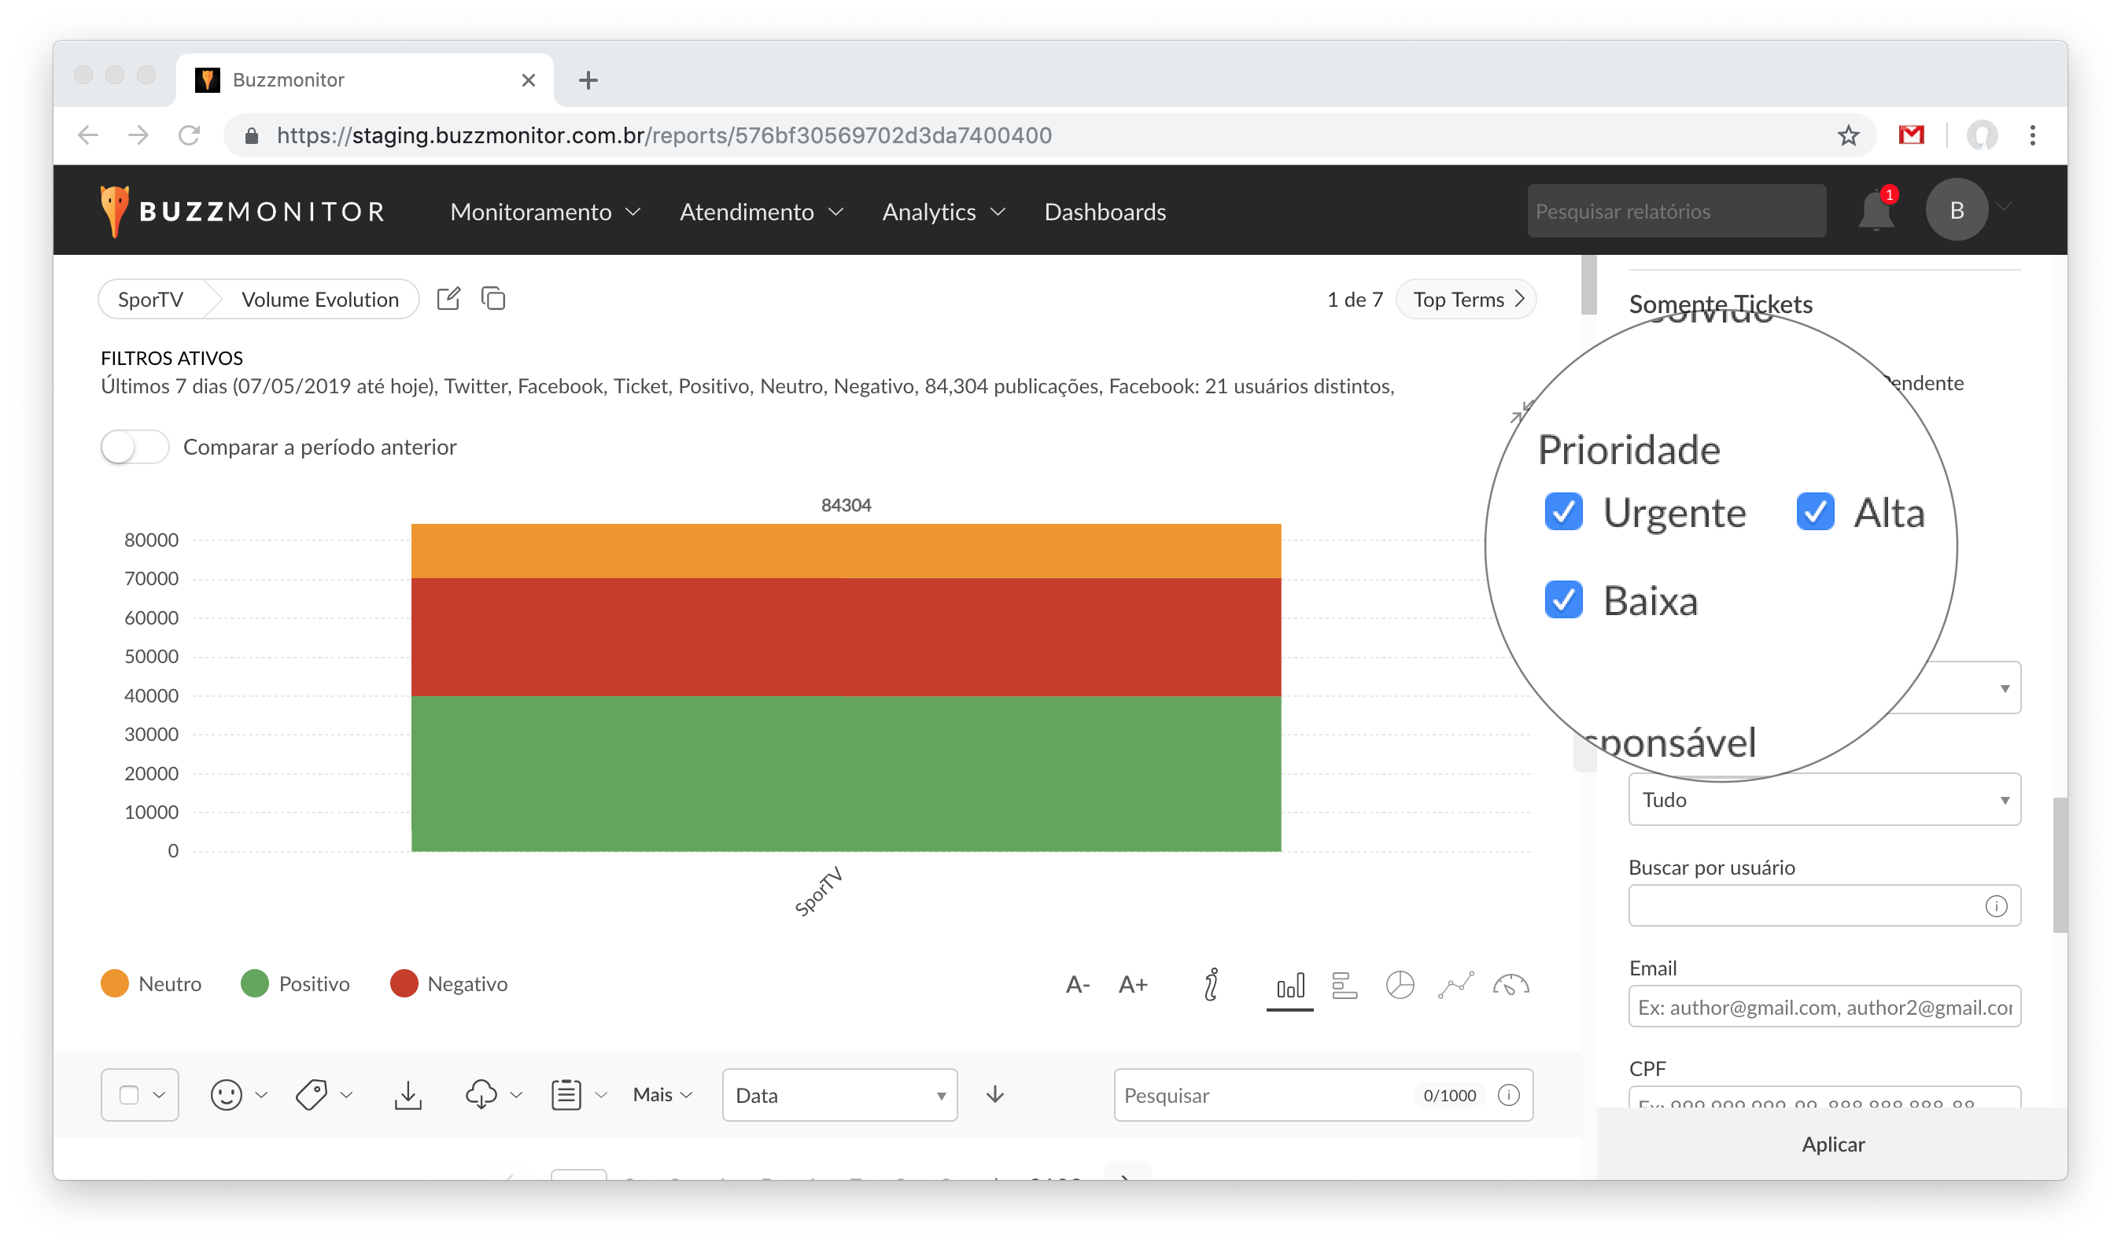Go to next report Top Terms
The height and width of the screenshot is (1246, 2121).
(1466, 300)
